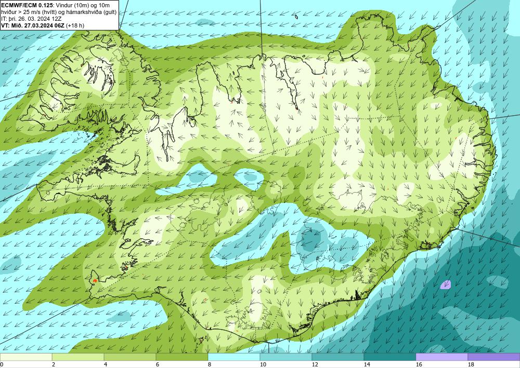Click the 'ECMWF/ECM 0.125' title text
520x368 pixels.
(x=27, y=5)
